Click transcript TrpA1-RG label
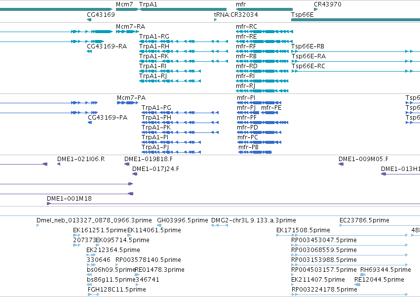Screen dimensions: 420x297 click(154, 36)
